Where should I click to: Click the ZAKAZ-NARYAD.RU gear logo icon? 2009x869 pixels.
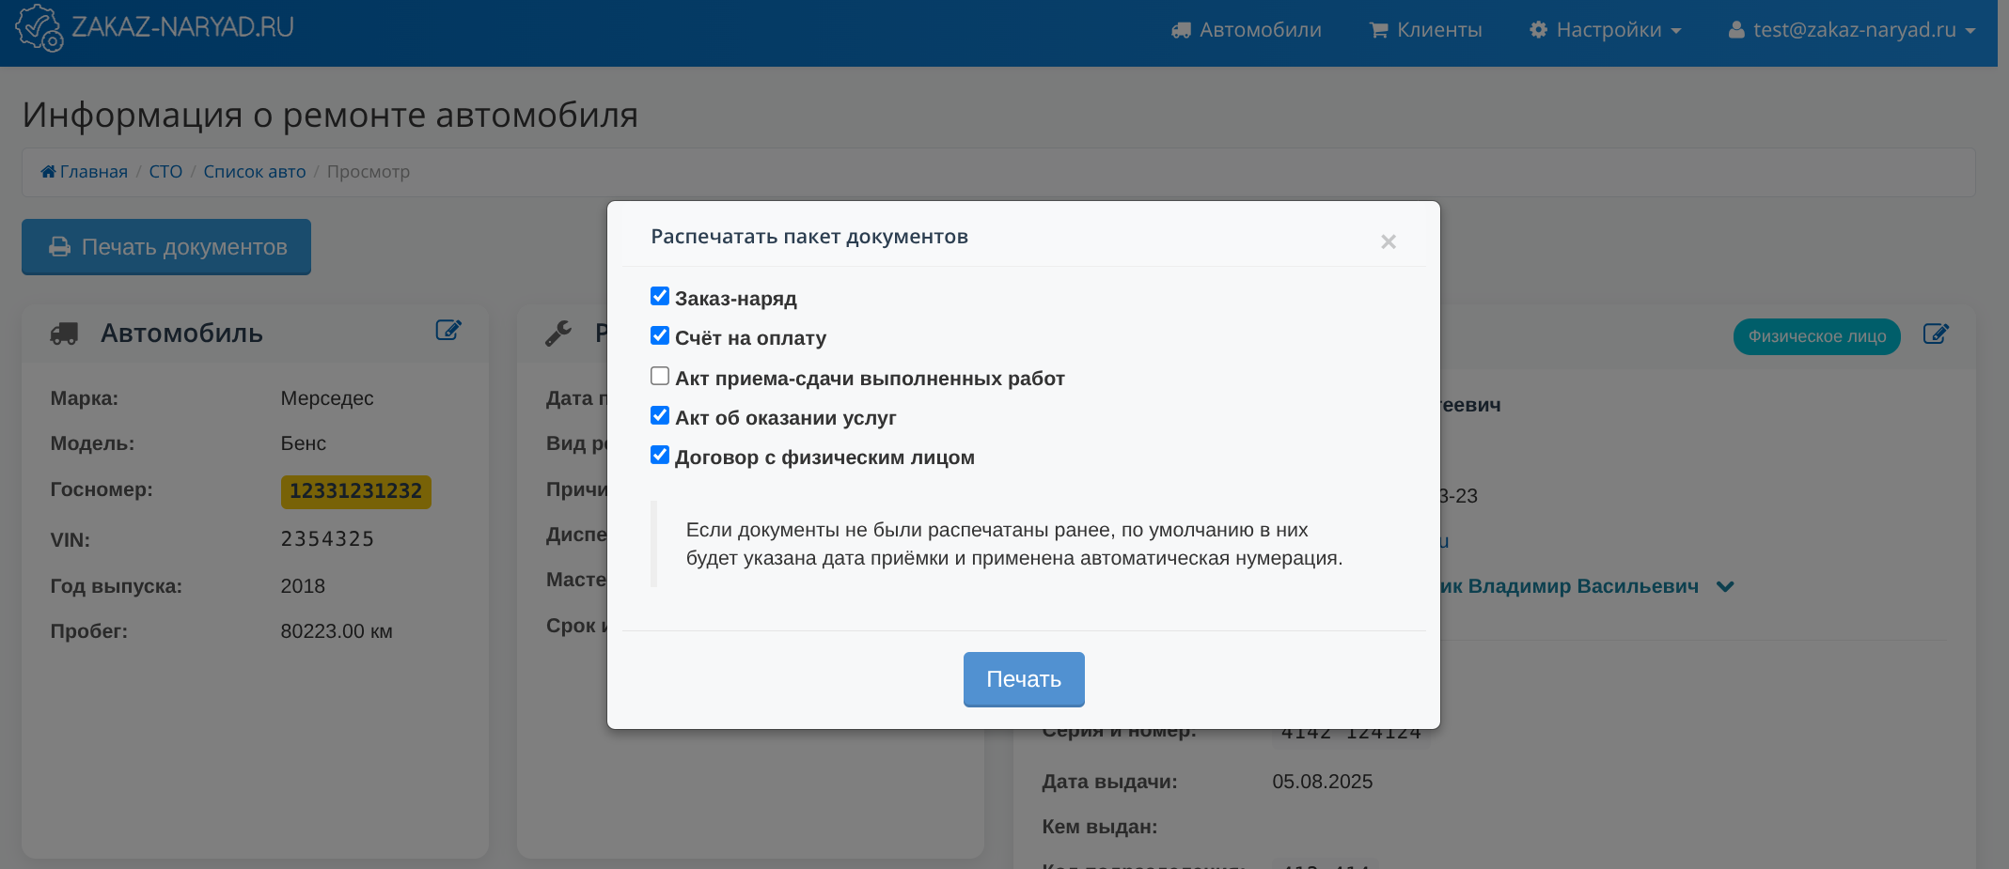[x=39, y=27]
